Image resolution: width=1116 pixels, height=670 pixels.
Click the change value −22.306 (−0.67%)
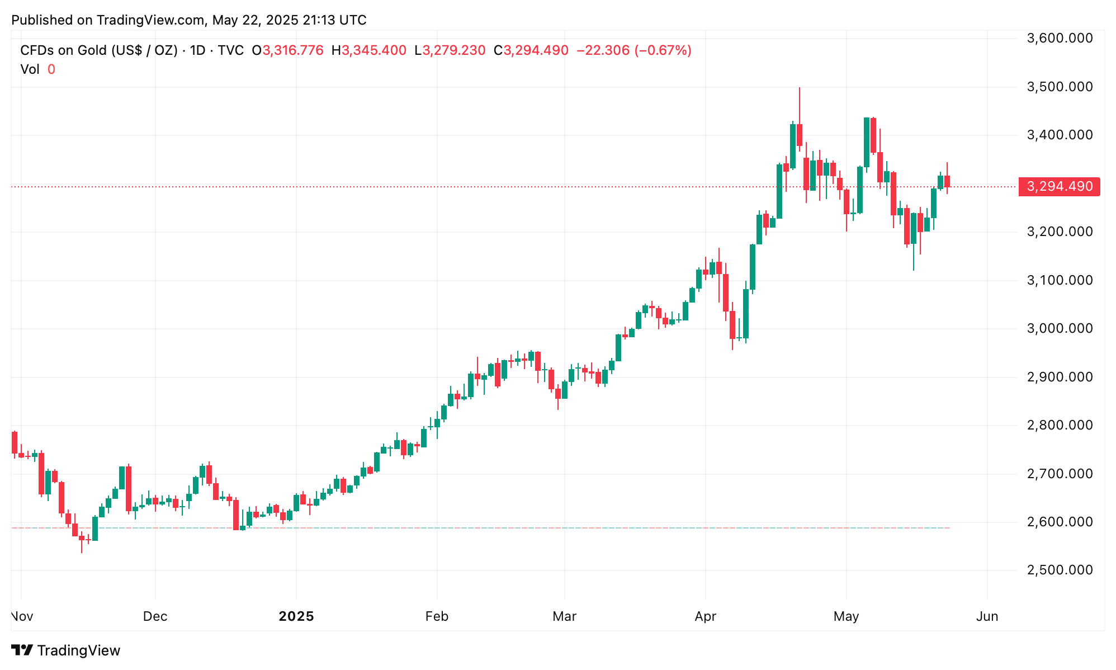coord(633,50)
